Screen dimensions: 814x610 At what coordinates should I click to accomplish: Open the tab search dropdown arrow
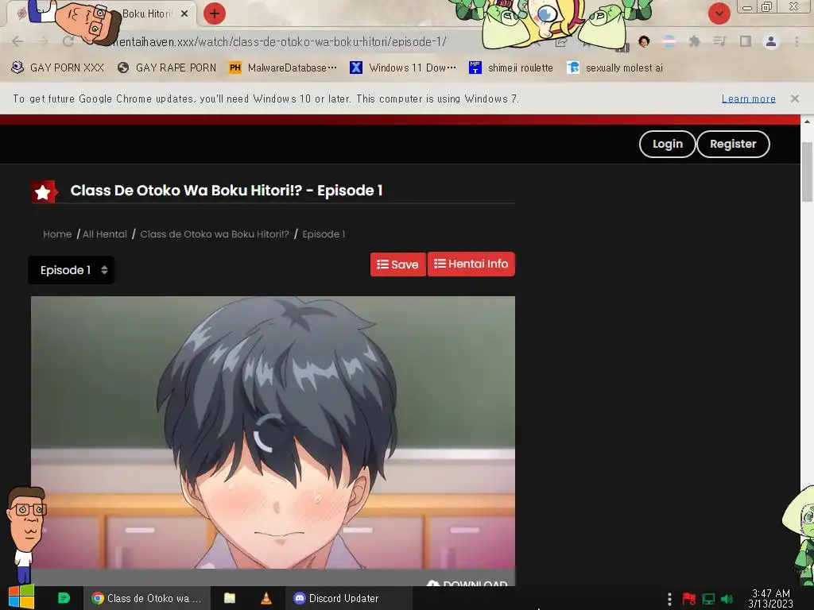719,14
